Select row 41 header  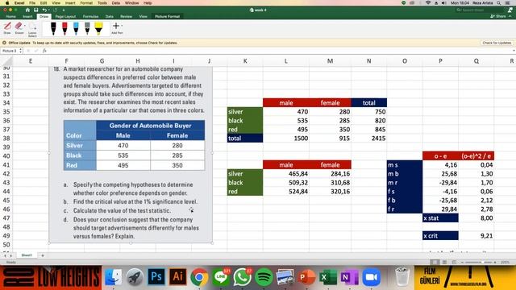click(6, 164)
